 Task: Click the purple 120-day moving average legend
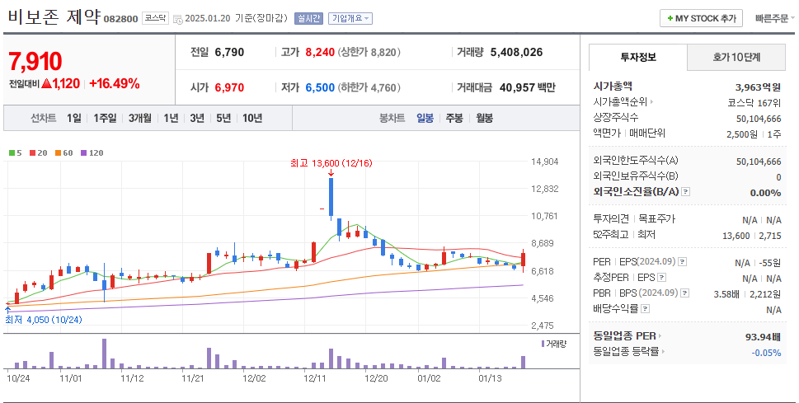(x=92, y=152)
